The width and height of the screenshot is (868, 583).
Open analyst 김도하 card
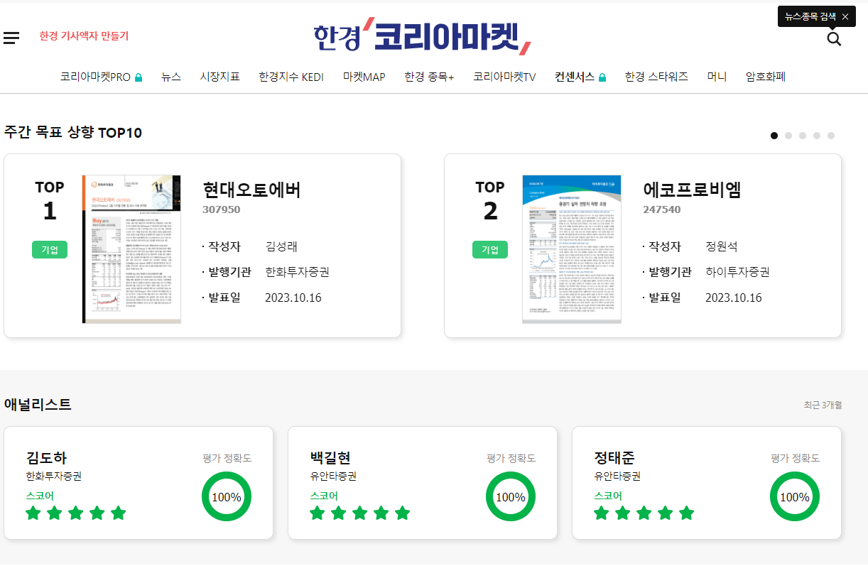tap(139, 483)
